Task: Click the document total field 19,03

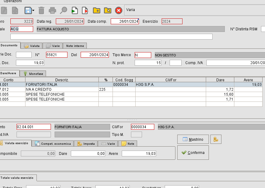Action: 30,63
